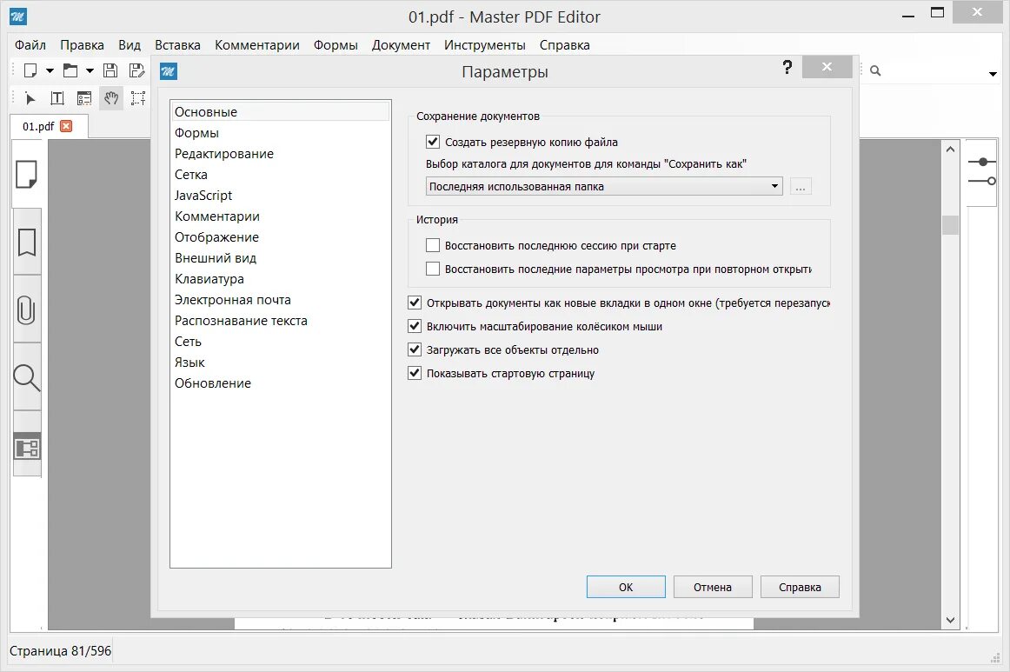This screenshot has width=1010, height=672.
Task: Select the Select Text marquee tool icon
Action: point(138,98)
